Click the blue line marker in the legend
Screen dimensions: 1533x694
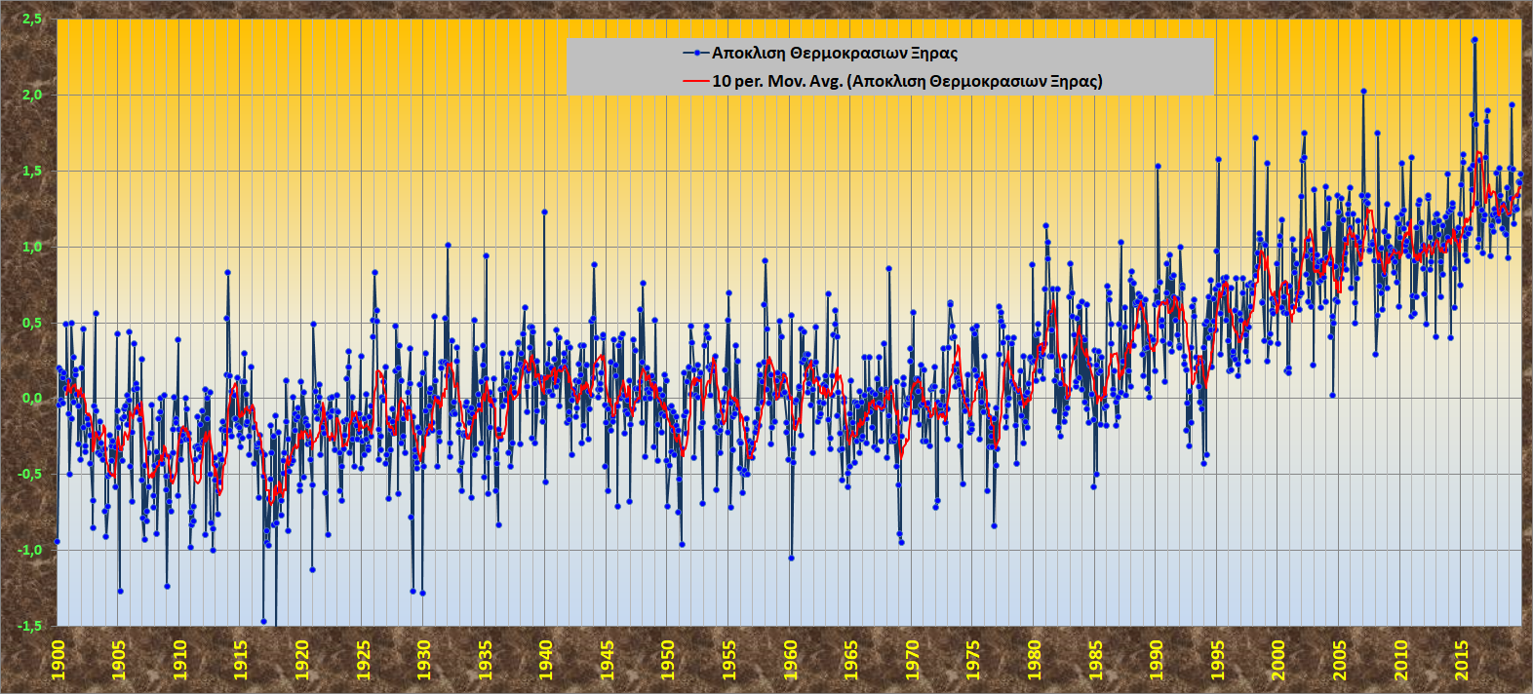click(x=696, y=53)
